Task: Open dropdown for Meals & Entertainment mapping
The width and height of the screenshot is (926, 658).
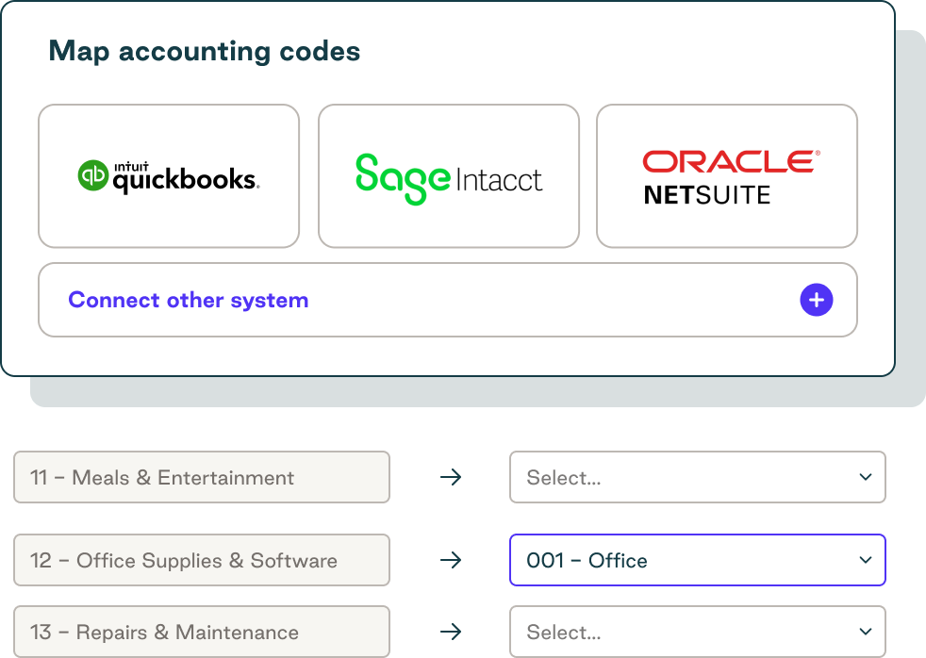Action: [x=698, y=477]
